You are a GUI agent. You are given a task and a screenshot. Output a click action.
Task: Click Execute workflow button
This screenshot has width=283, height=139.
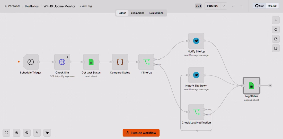tap(141, 133)
